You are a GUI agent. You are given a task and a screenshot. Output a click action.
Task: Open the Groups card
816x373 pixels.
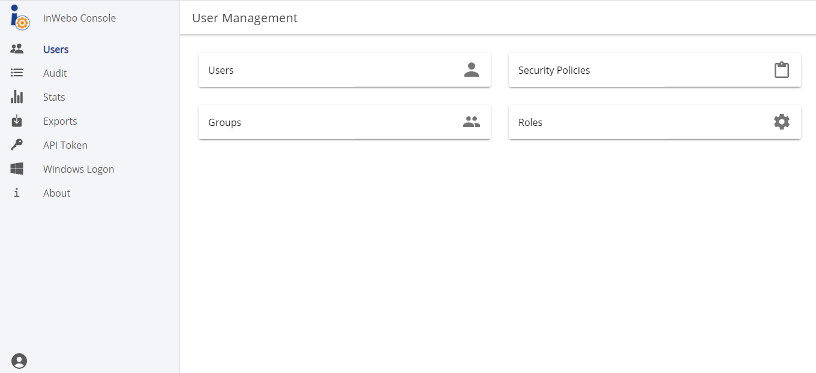344,122
